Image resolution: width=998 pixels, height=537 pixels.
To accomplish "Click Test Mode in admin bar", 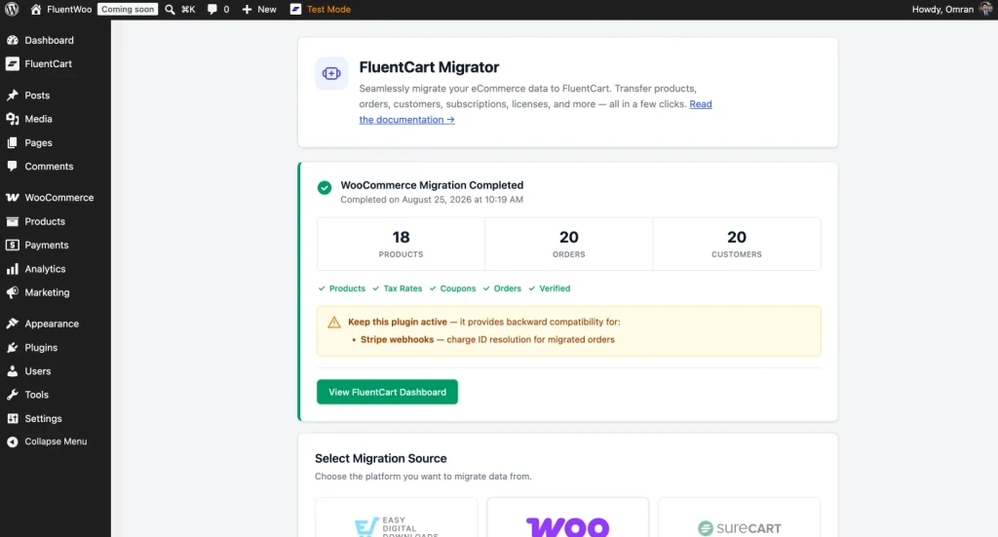I will [328, 10].
